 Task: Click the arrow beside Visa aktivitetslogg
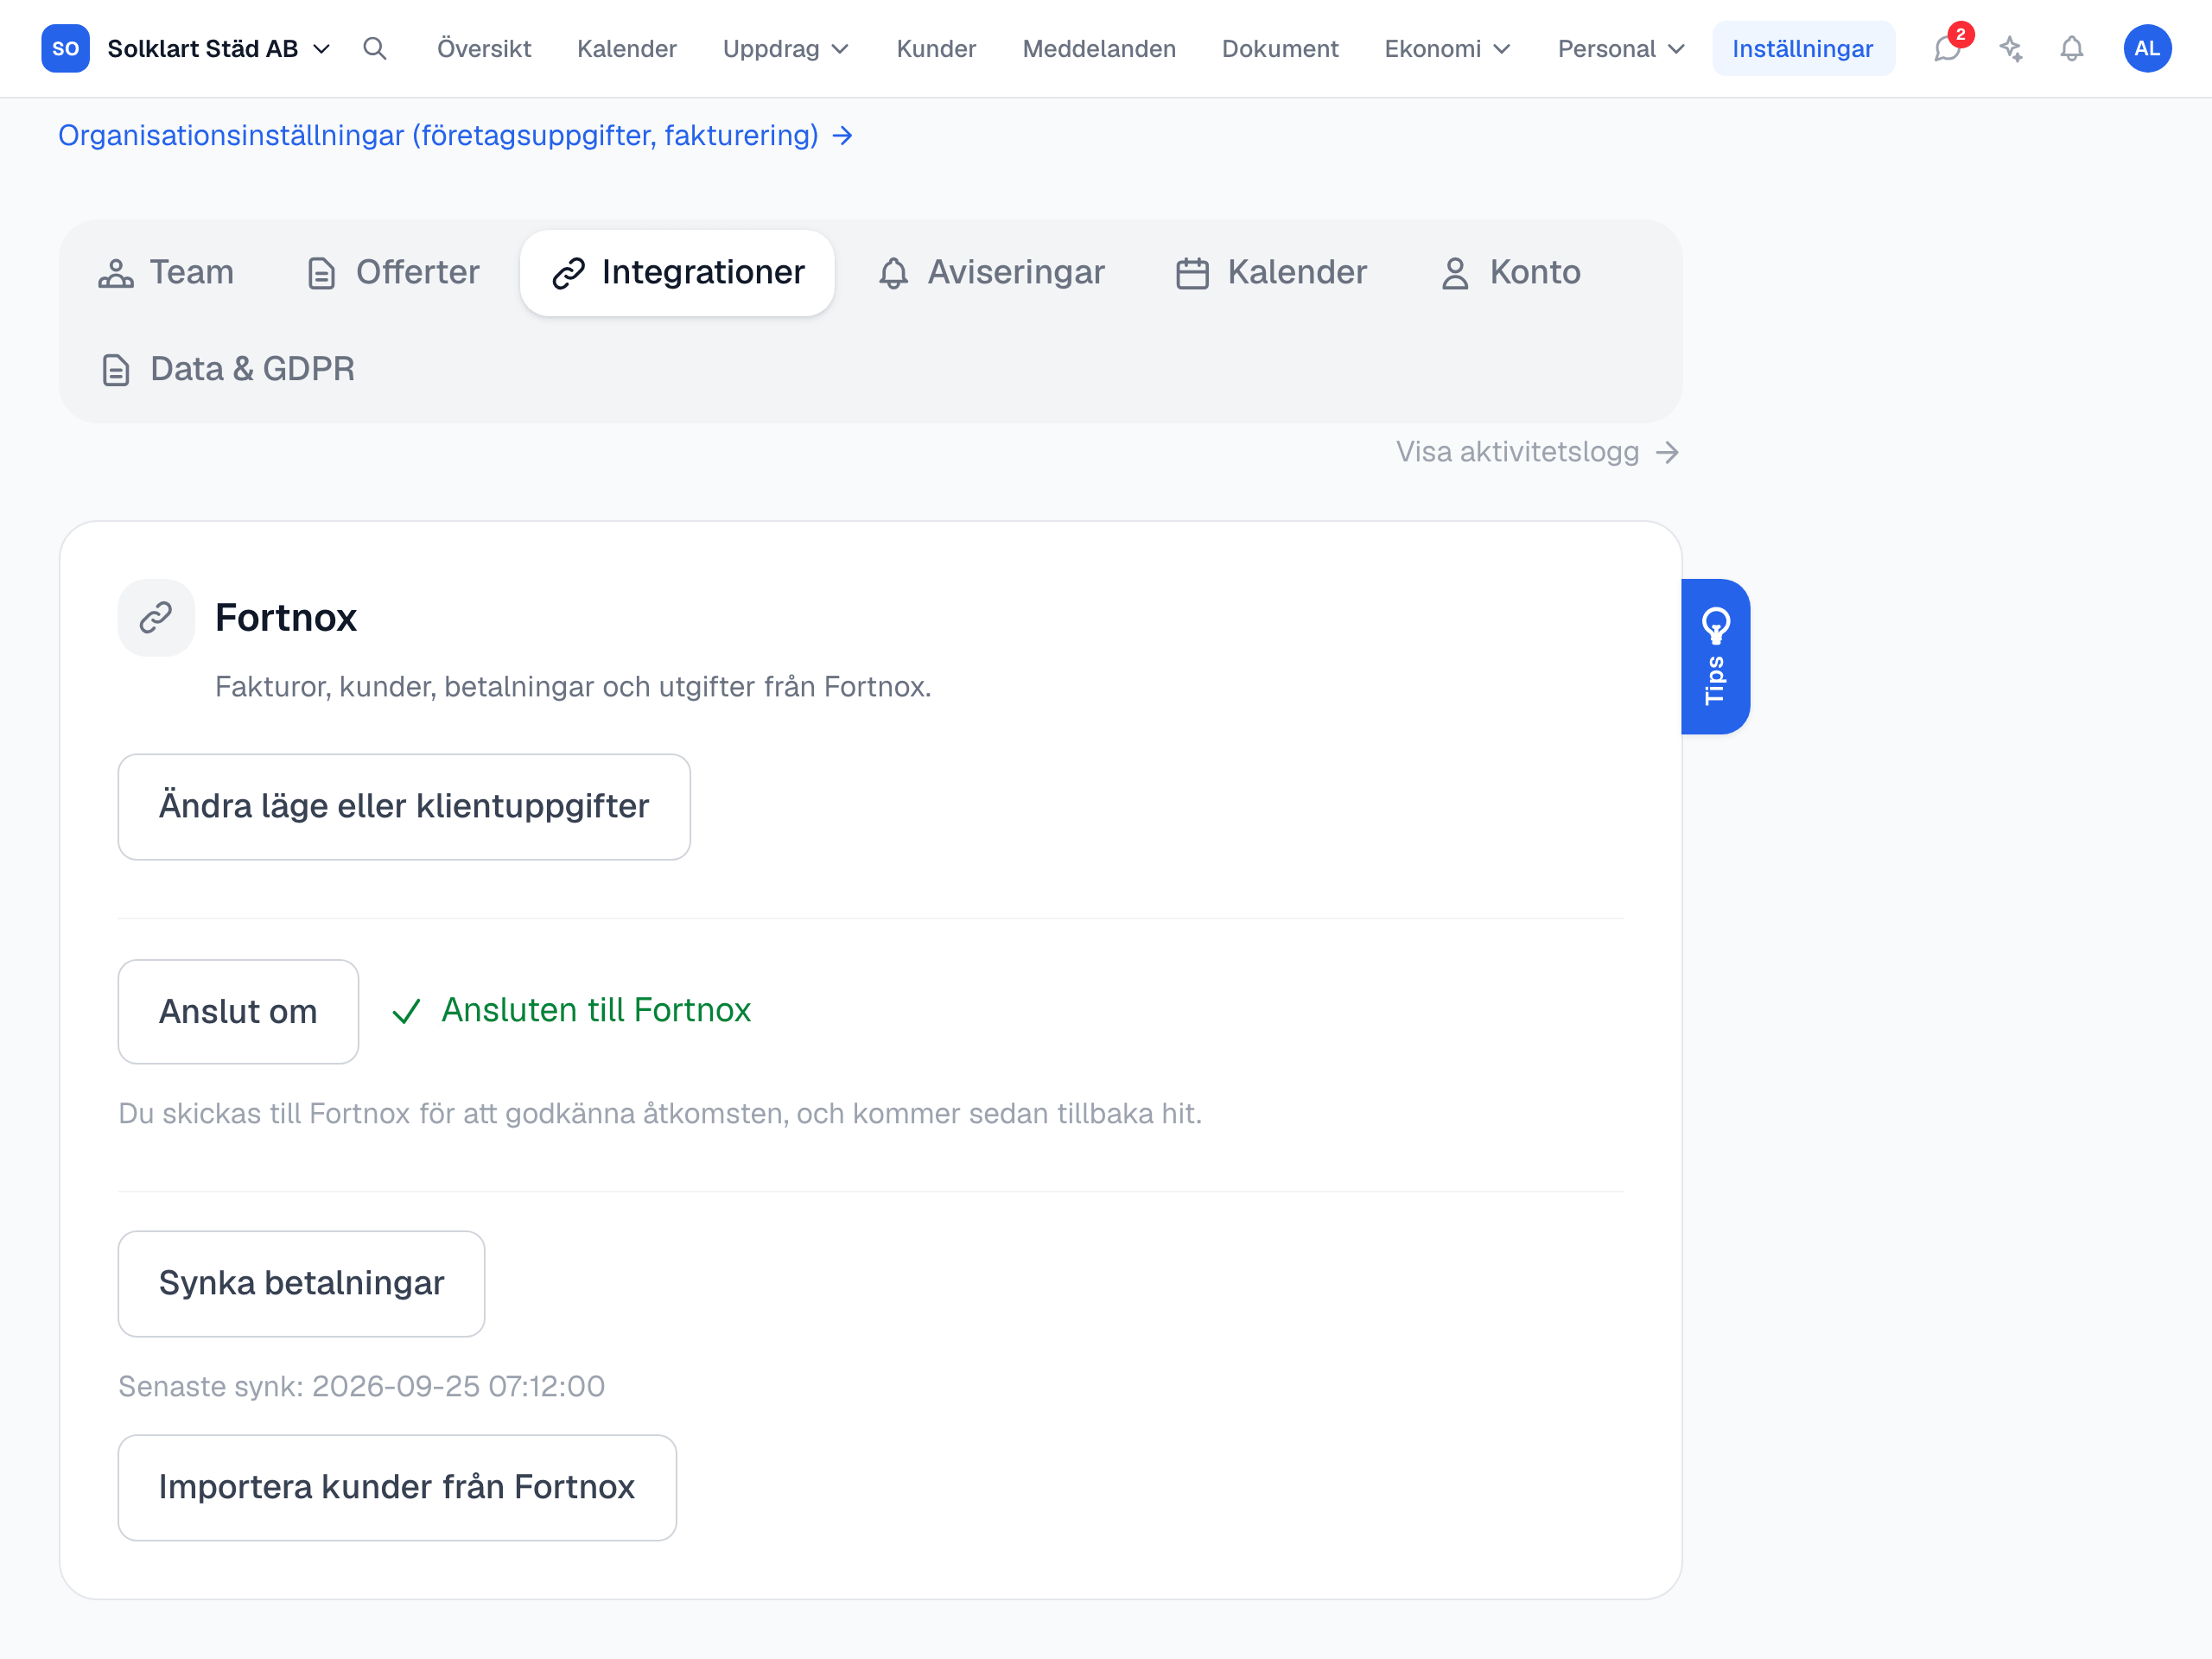tap(1667, 453)
